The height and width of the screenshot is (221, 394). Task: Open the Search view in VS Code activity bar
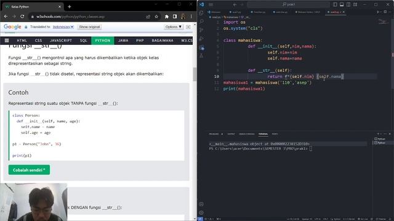click(x=201, y=21)
